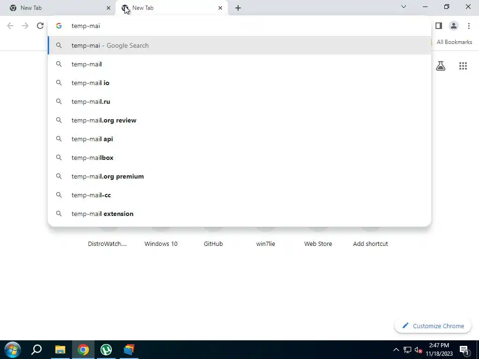Screen dimensions: 479x359
Task: Choose the temp-mail suggestion
Action: click(239, 64)
